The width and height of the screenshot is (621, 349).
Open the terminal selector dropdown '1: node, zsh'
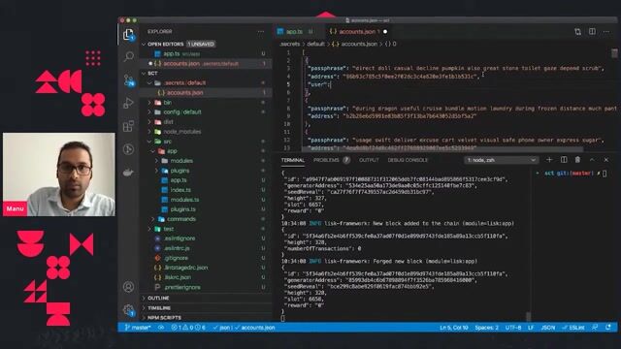point(501,160)
